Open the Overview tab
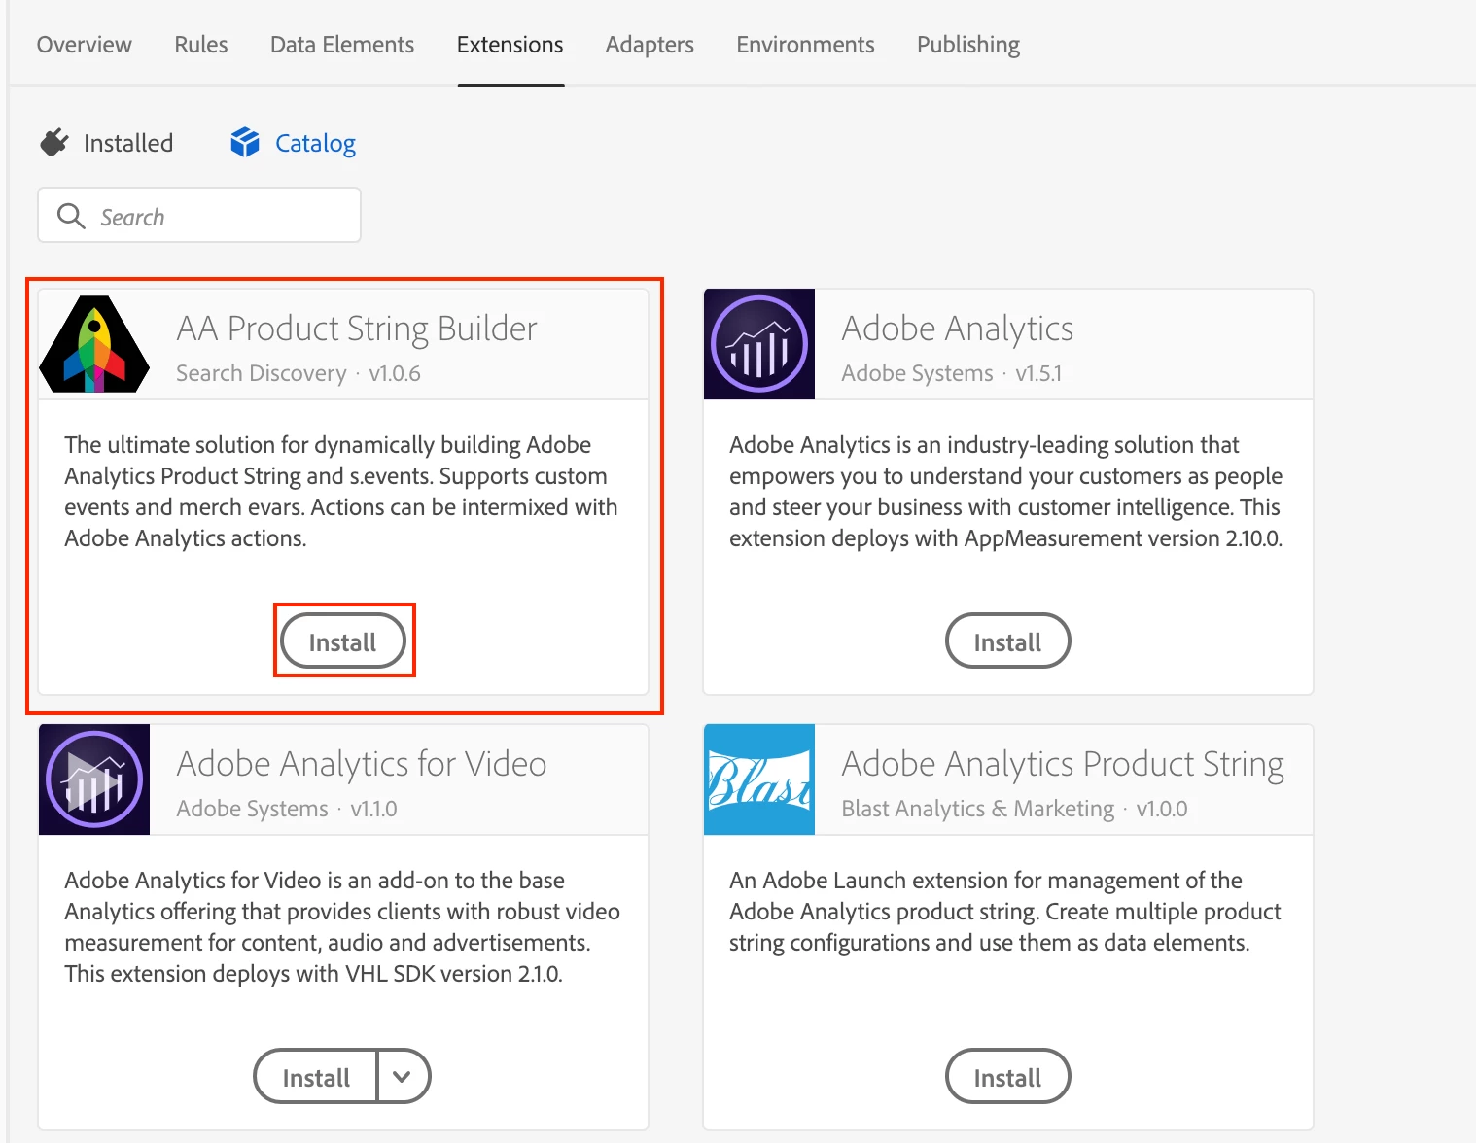 [85, 45]
